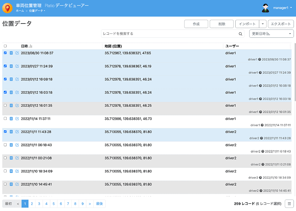The image size is (296, 211).
Task: Click the hamburger menu icon at bottom right
Action: [289, 204]
